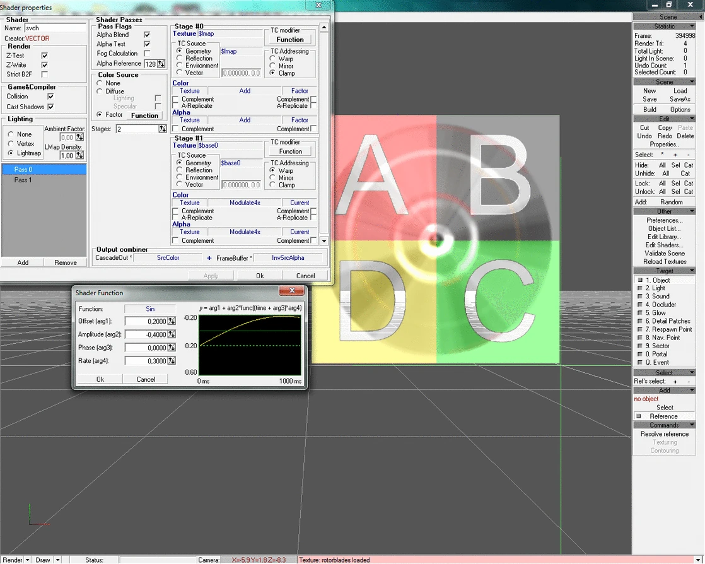
Task: Click Load in Scene panel
Action: point(680,91)
